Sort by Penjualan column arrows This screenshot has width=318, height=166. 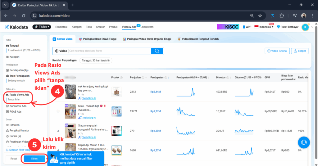click(x=146, y=78)
